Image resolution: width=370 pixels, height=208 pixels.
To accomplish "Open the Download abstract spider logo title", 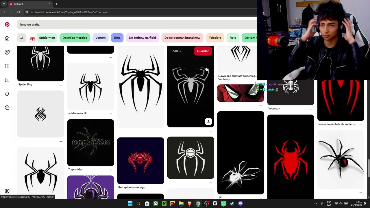I will tap(237, 76).
